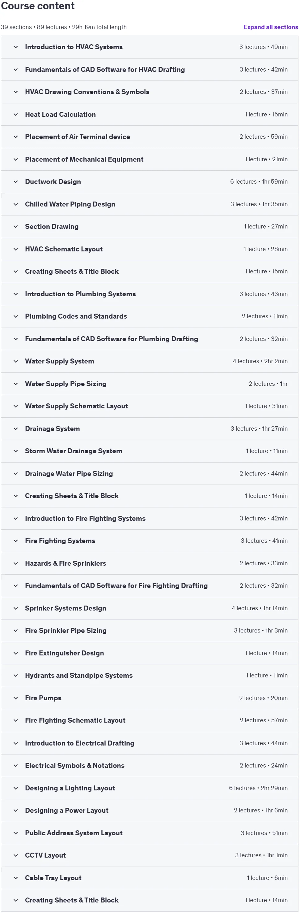Expand Water Supply System section arrow
300x913 pixels.
click(x=15, y=361)
